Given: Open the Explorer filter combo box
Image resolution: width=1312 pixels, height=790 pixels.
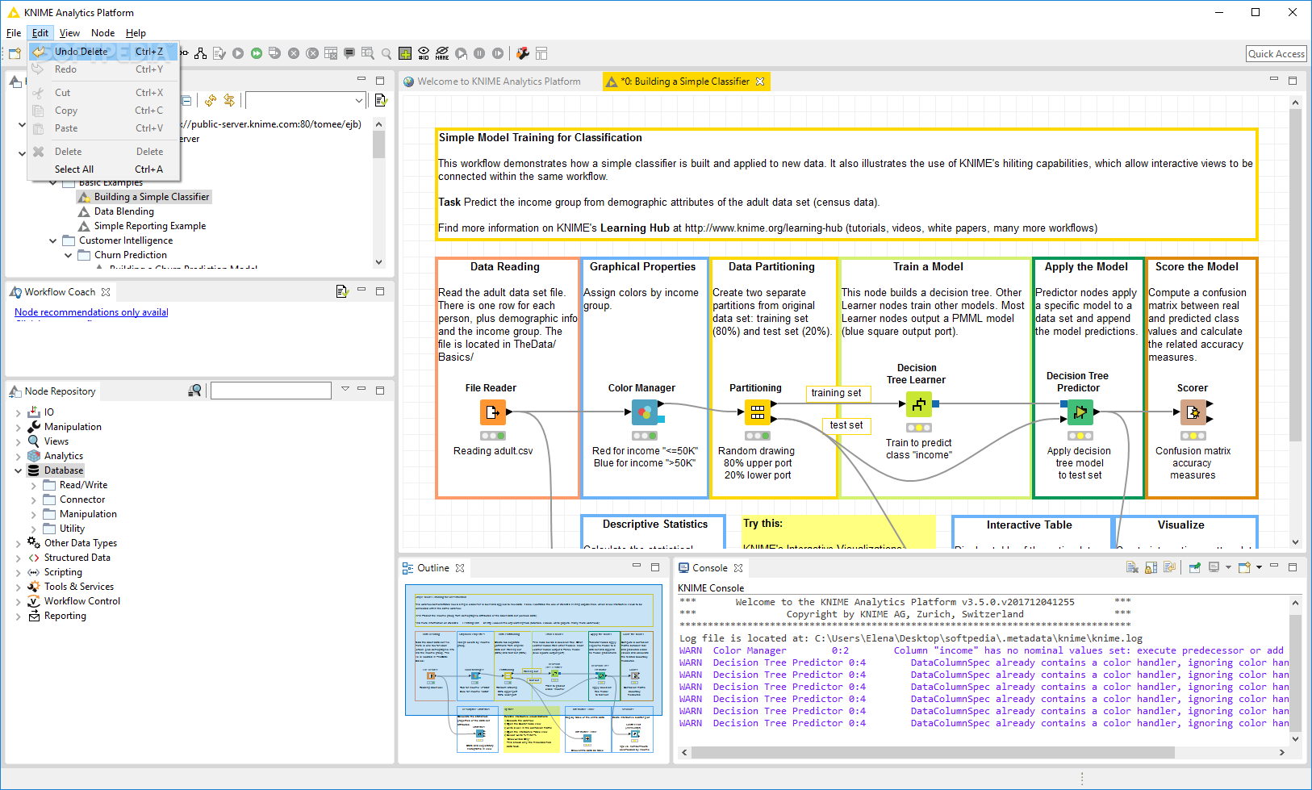Looking at the screenshot, I should pos(306,100).
